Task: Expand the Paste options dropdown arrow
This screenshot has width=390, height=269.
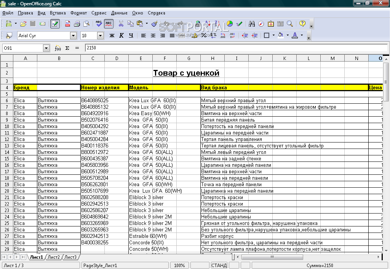Action: [x=147, y=24]
